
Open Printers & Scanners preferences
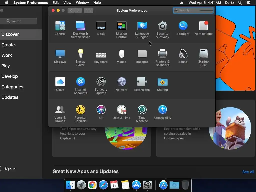tap(162, 58)
